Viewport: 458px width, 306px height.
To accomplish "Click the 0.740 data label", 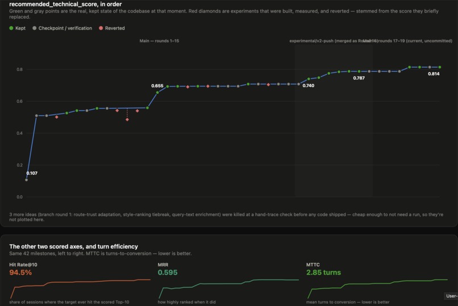I will [x=308, y=86].
